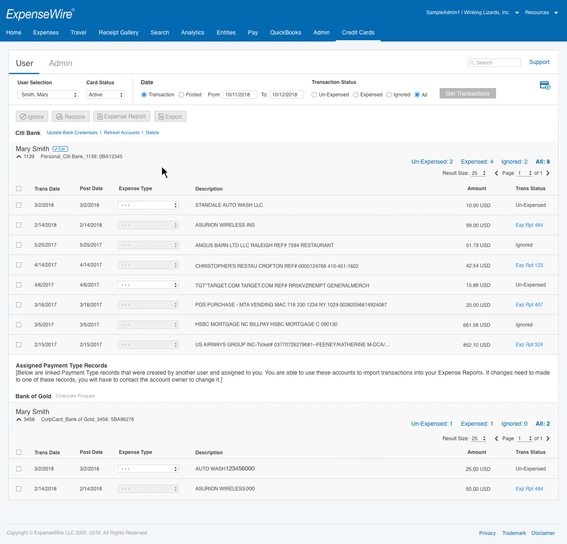Screen dimensions: 567x544
Task: Open the Analytics menu
Action: (193, 32)
